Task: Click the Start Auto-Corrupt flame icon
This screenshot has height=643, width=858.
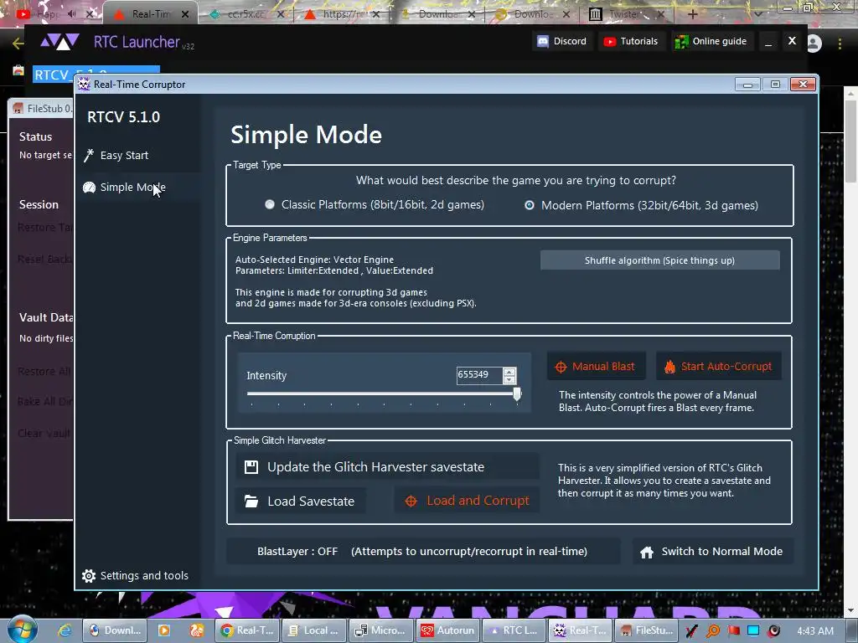Action: (x=669, y=367)
